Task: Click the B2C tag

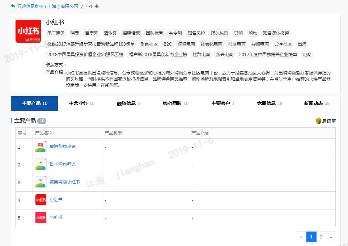Action: (167, 44)
